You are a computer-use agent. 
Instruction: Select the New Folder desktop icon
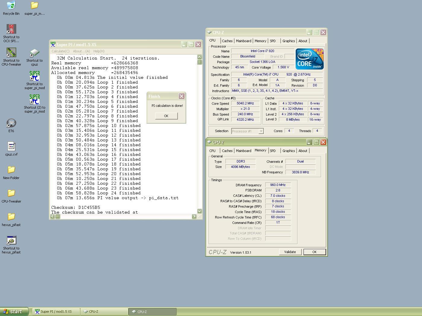(11, 172)
